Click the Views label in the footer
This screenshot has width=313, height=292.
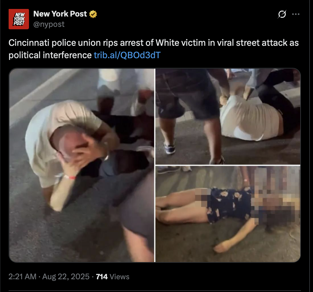120,277
